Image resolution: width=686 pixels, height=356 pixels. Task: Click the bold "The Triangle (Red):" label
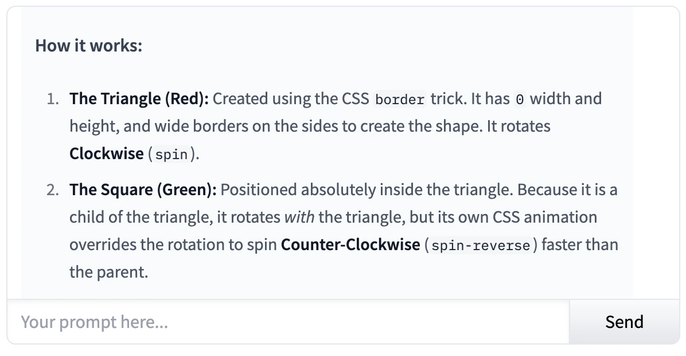tap(139, 99)
